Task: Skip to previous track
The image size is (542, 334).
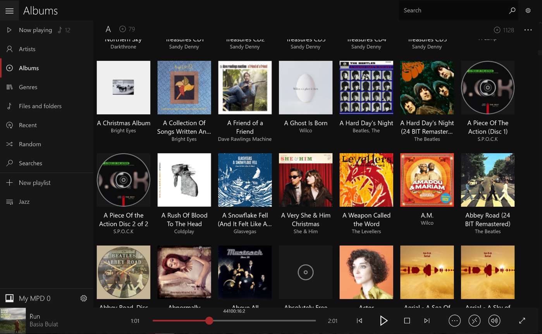Action: pos(360,320)
